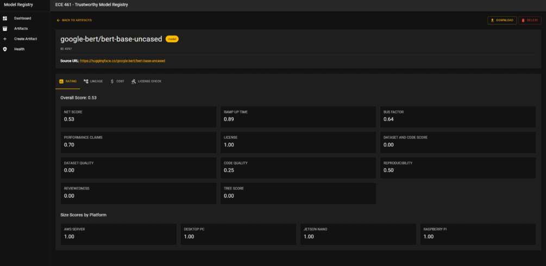This screenshot has width=546, height=266.
Task: Click the gavel License Check icon
Action: tap(133, 81)
